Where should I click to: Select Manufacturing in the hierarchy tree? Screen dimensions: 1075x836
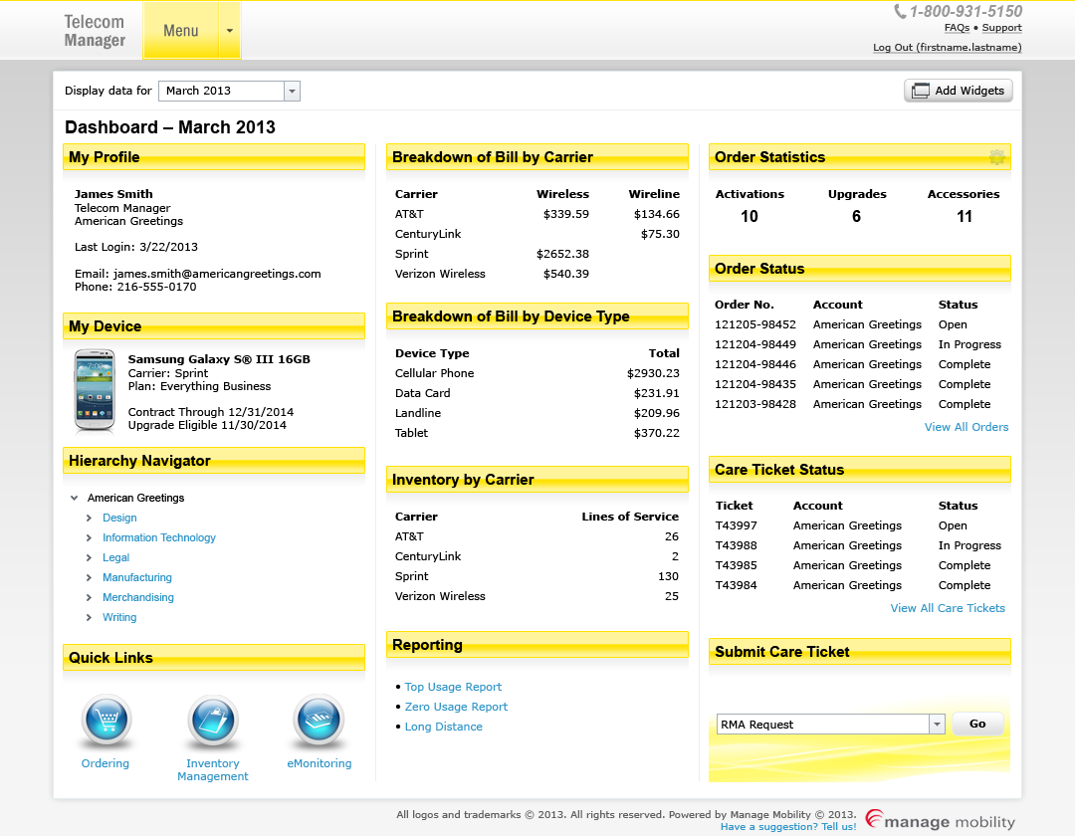[x=137, y=577]
